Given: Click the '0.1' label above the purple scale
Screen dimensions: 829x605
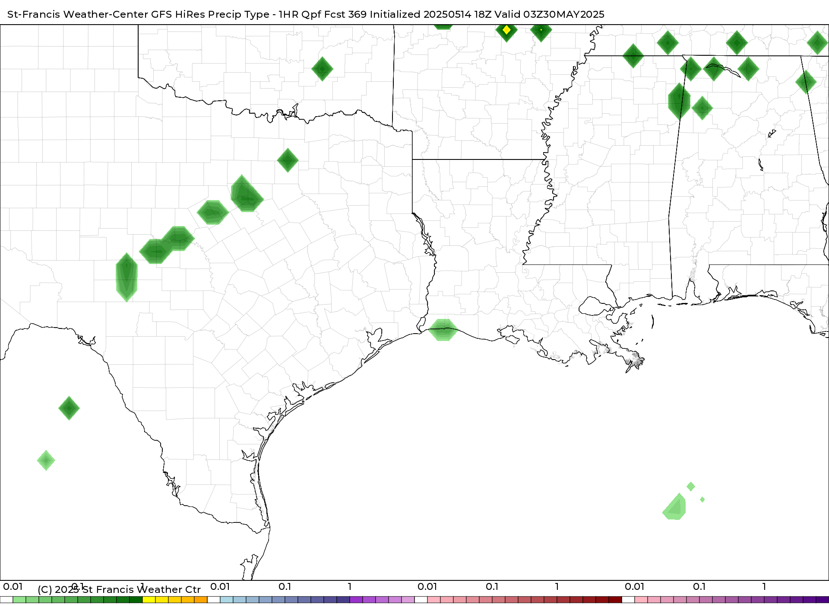Looking at the screenshot, I should (x=699, y=586).
